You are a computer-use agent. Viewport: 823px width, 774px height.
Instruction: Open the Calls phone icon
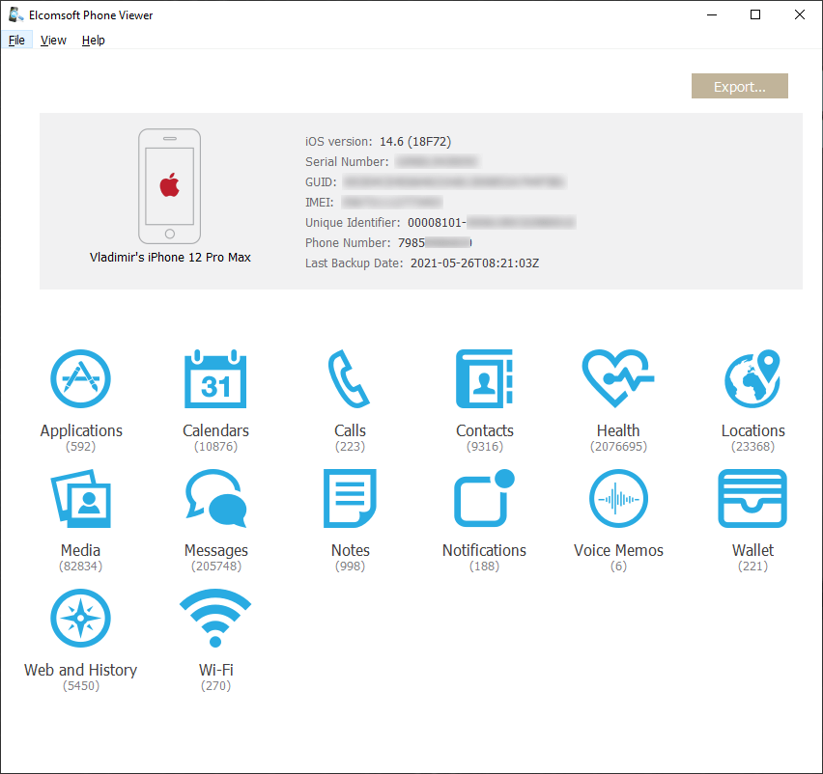pyautogui.click(x=349, y=378)
